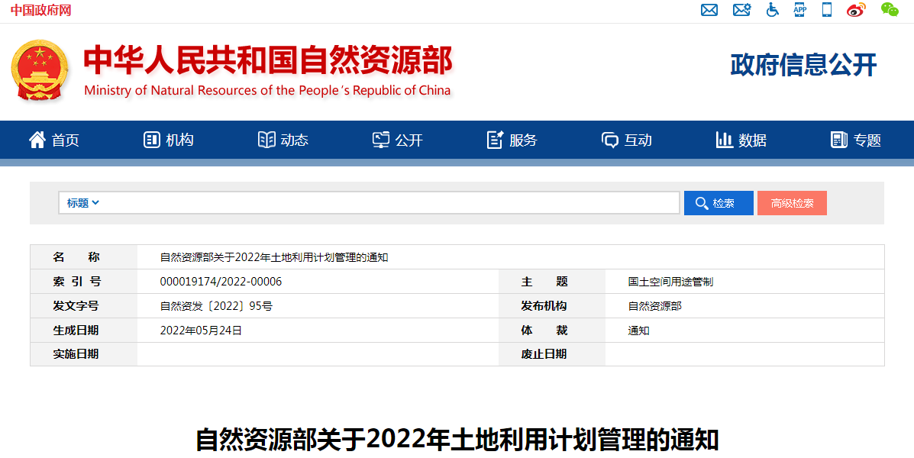Screen dimensions: 914x458
Task: Click the open book icon beside 动态
Action: 266,140
